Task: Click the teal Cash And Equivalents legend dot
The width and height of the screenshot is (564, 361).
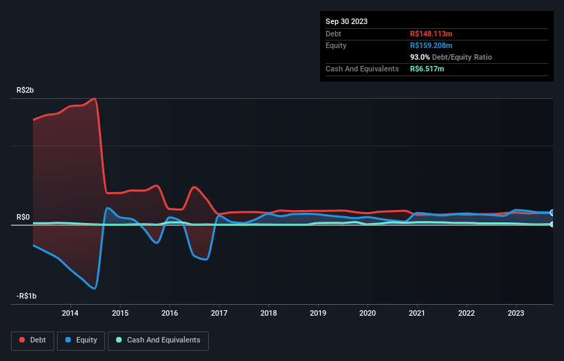Action: click(x=119, y=340)
